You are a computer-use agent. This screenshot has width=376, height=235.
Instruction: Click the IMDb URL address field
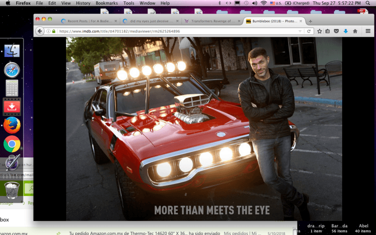click(x=177, y=31)
